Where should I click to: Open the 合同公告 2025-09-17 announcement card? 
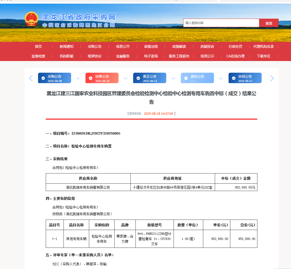[x=245, y=78]
